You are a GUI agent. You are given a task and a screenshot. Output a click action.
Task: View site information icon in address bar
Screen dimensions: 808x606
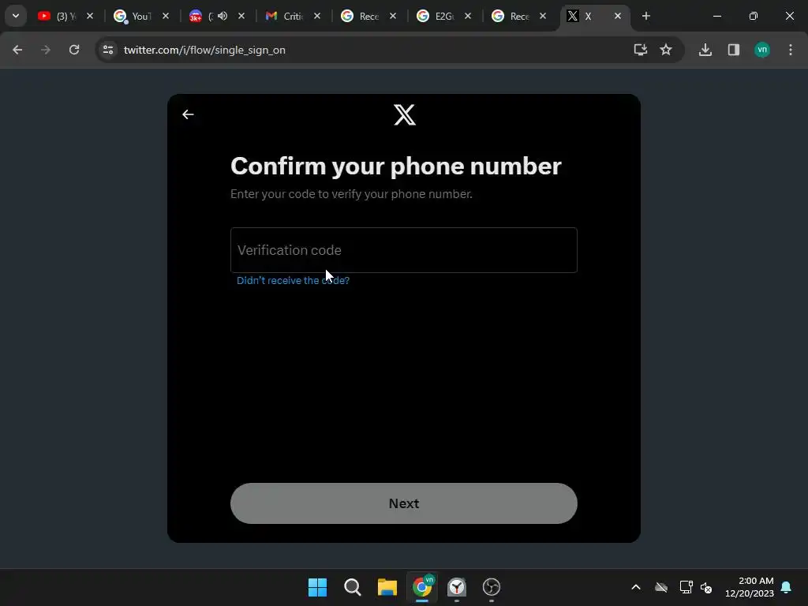point(108,50)
